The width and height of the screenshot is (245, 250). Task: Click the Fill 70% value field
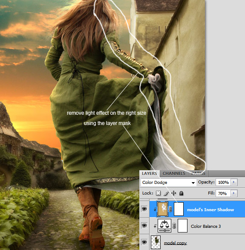coord(223,193)
